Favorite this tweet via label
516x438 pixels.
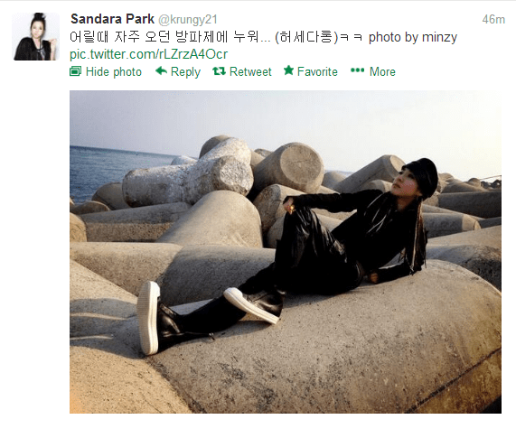[317, 71]
